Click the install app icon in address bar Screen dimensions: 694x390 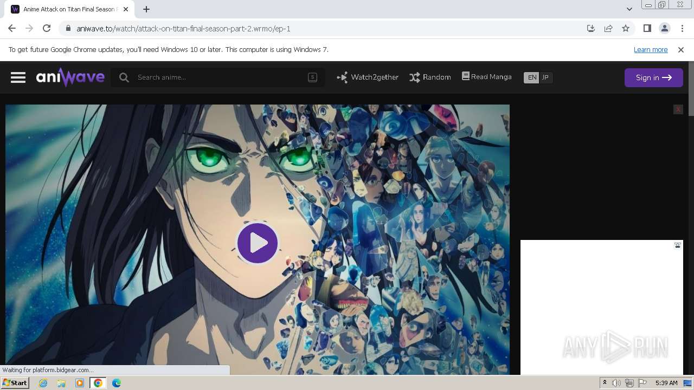pyautogui.click(x=591, y=28)
